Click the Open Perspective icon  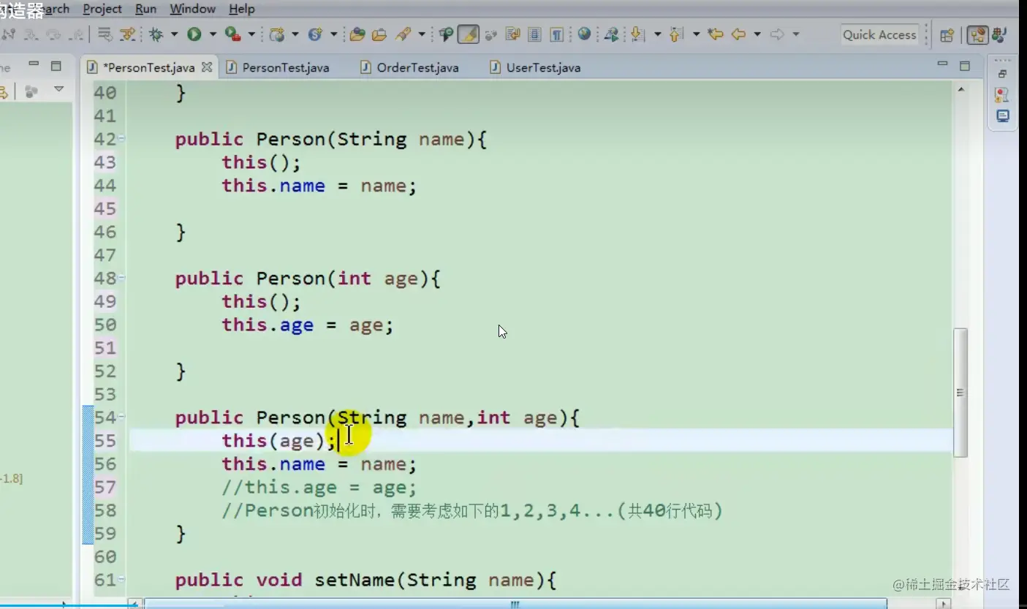[947, 34]
